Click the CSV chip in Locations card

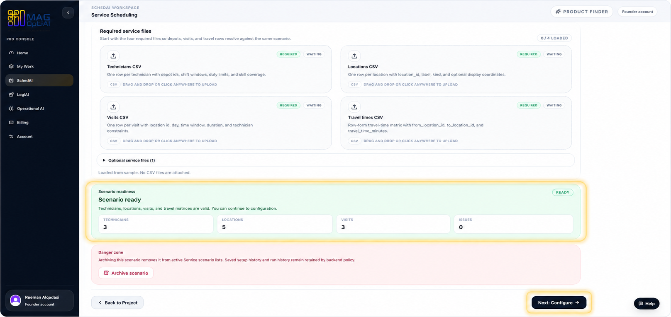[354, 85]
